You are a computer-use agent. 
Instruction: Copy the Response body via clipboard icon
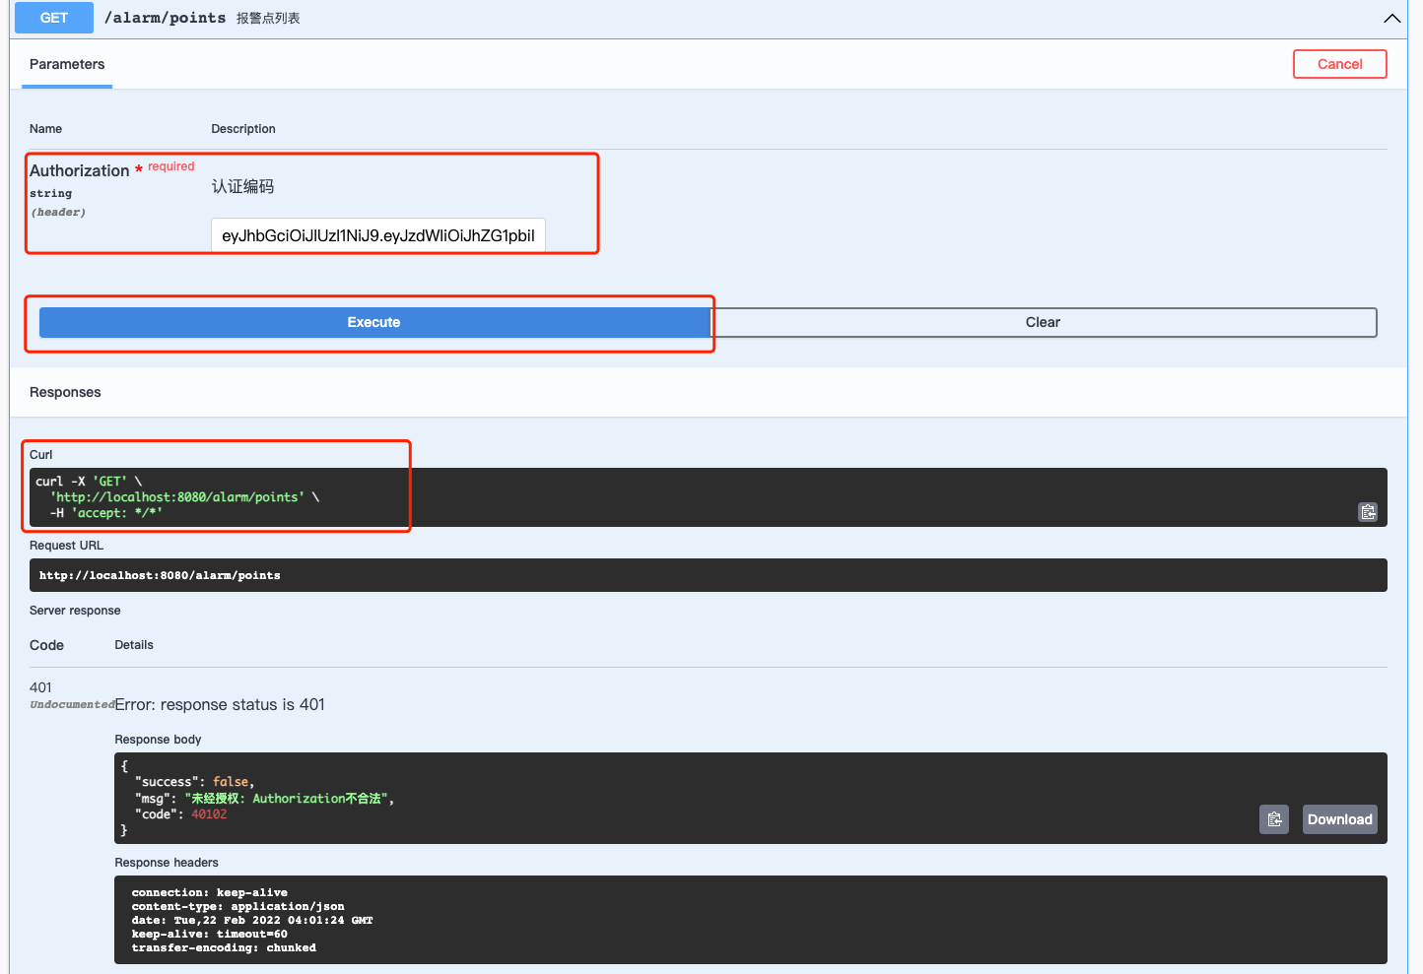click(x=1274, y=818)
